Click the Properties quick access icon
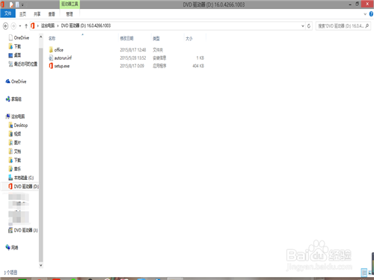 pyautogui.click(x=11, y=4)
